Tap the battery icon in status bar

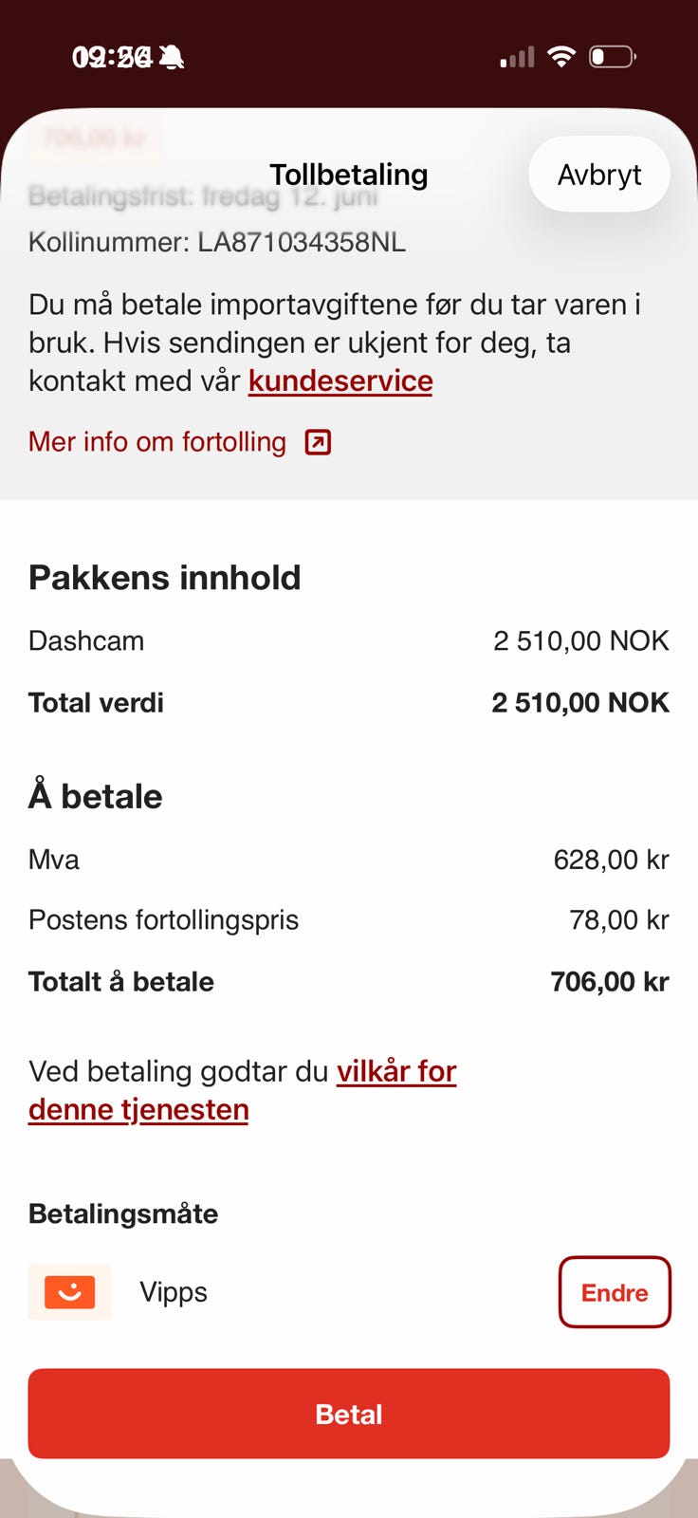pyautogui.click(x=613, y=57)
